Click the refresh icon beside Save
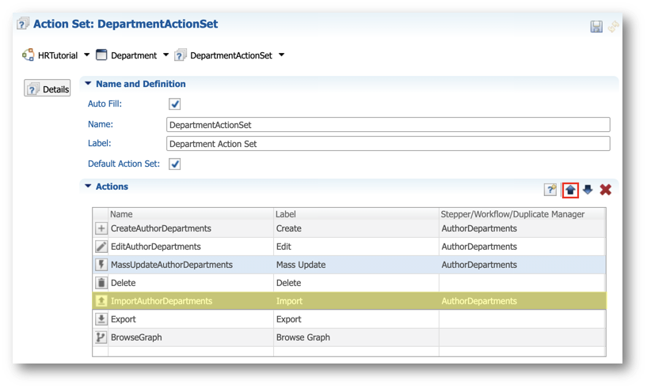This screenshot has height=388, width=647. coord(614,27)
